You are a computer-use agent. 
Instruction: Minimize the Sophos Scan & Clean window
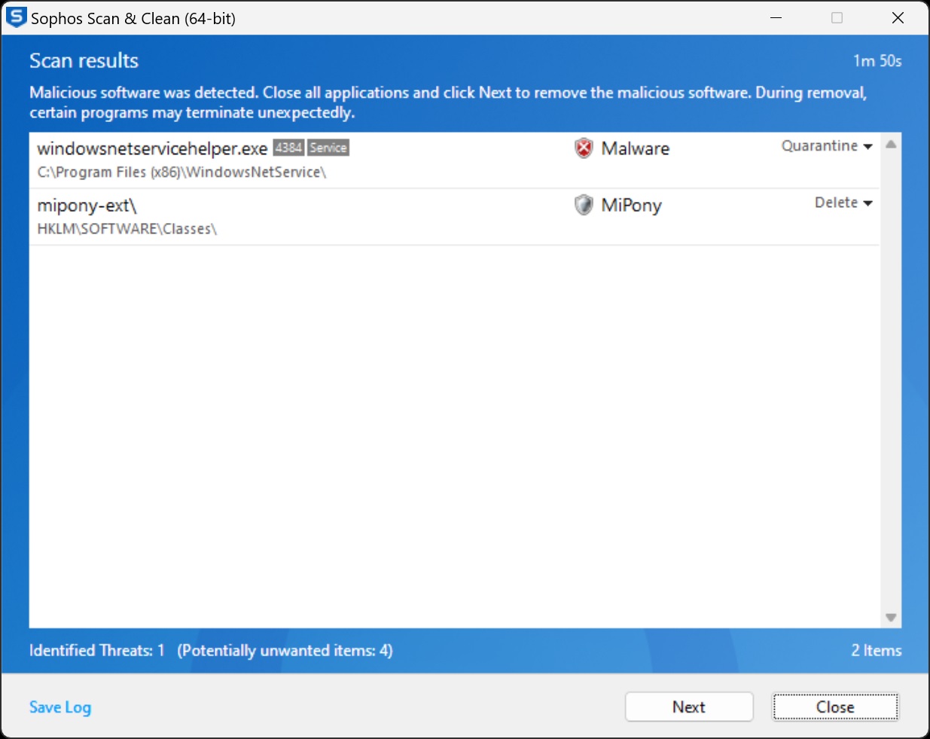click(x=776, y=17)
